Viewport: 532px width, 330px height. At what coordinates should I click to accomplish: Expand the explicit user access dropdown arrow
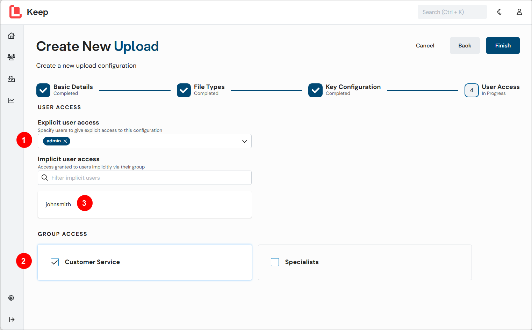click(x=245, y=141)
